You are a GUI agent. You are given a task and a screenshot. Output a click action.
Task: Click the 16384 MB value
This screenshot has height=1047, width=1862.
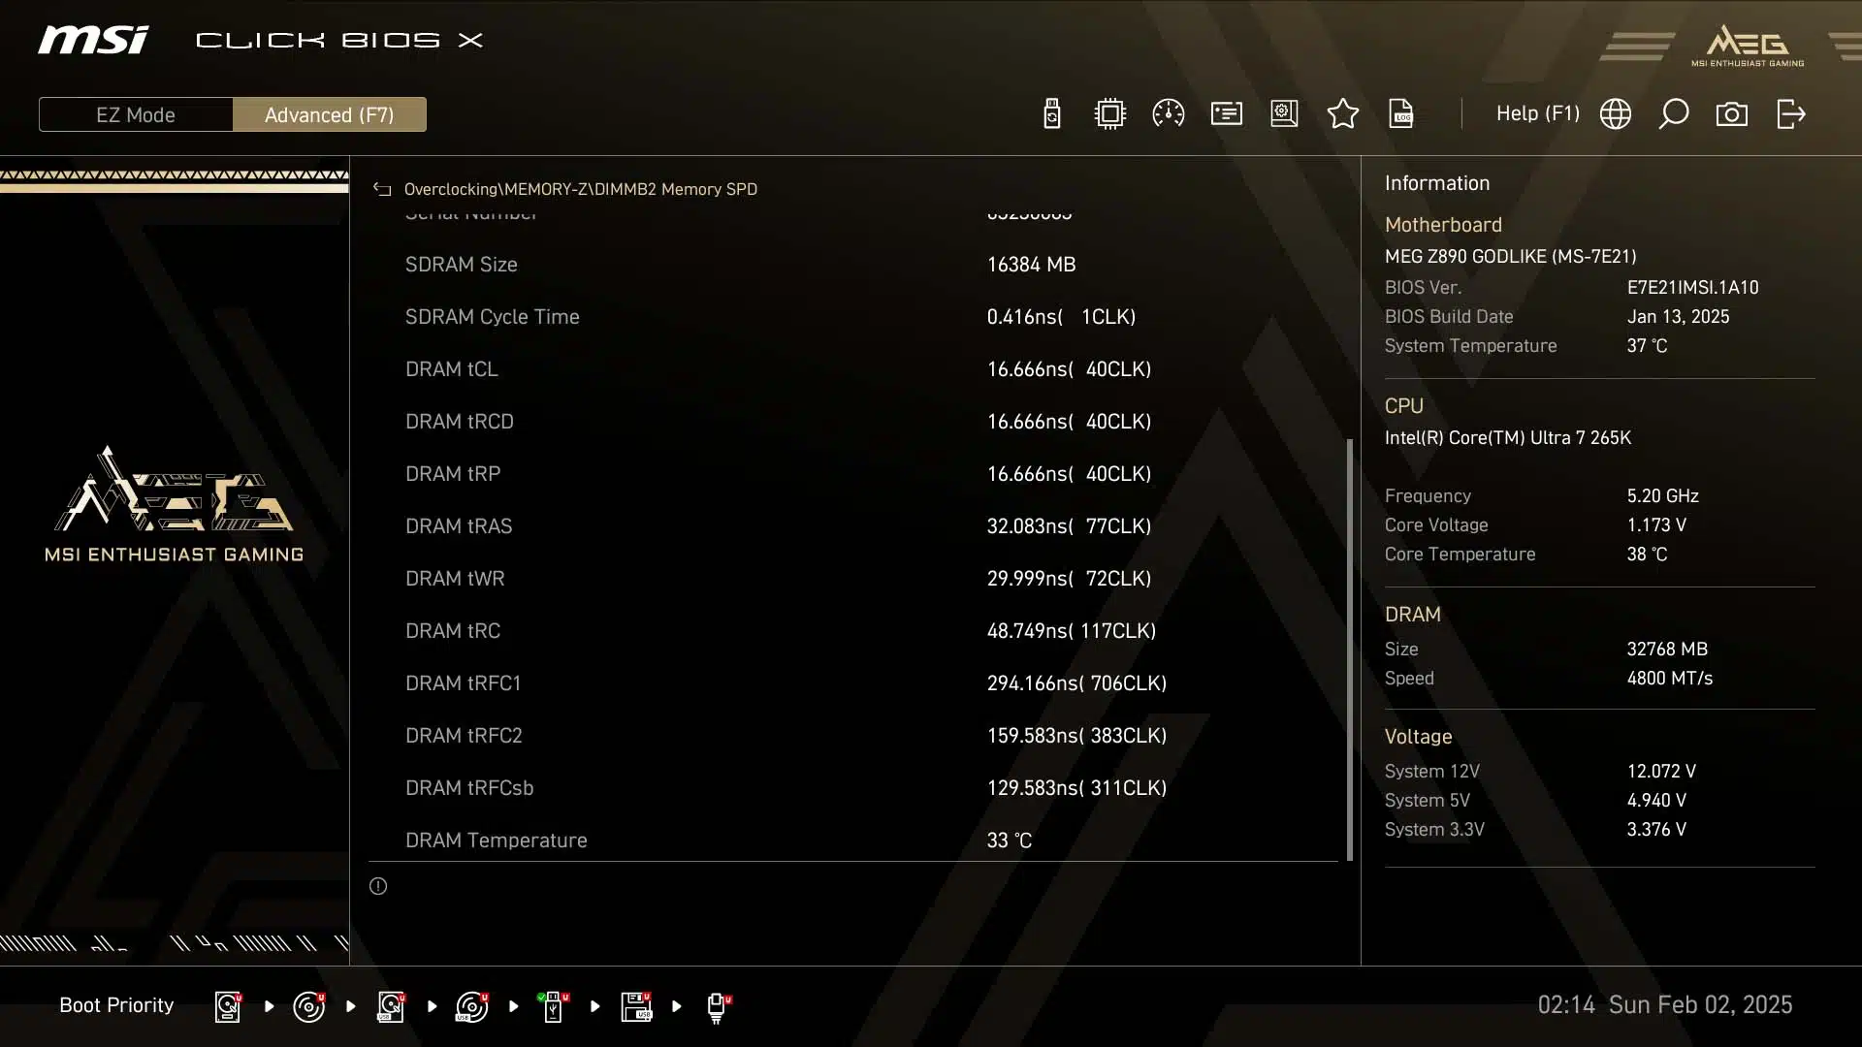[x=1031, y=265]
